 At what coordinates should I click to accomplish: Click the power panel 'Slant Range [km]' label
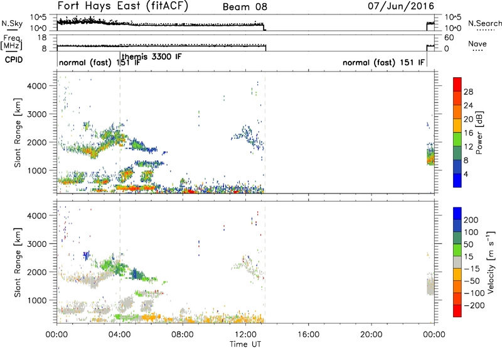[18, 133]
